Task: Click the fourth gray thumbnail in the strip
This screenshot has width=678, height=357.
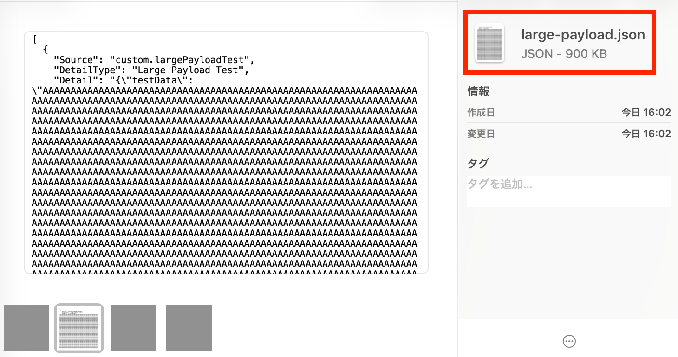Action: tap(189, 327)
